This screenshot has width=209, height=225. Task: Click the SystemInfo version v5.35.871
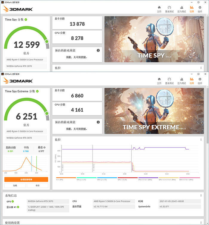180,207
